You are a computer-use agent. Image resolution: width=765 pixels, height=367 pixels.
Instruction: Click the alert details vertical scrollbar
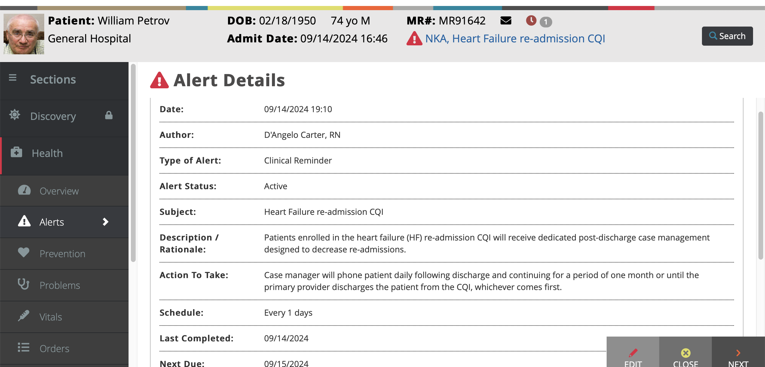[x=761, y=185]
